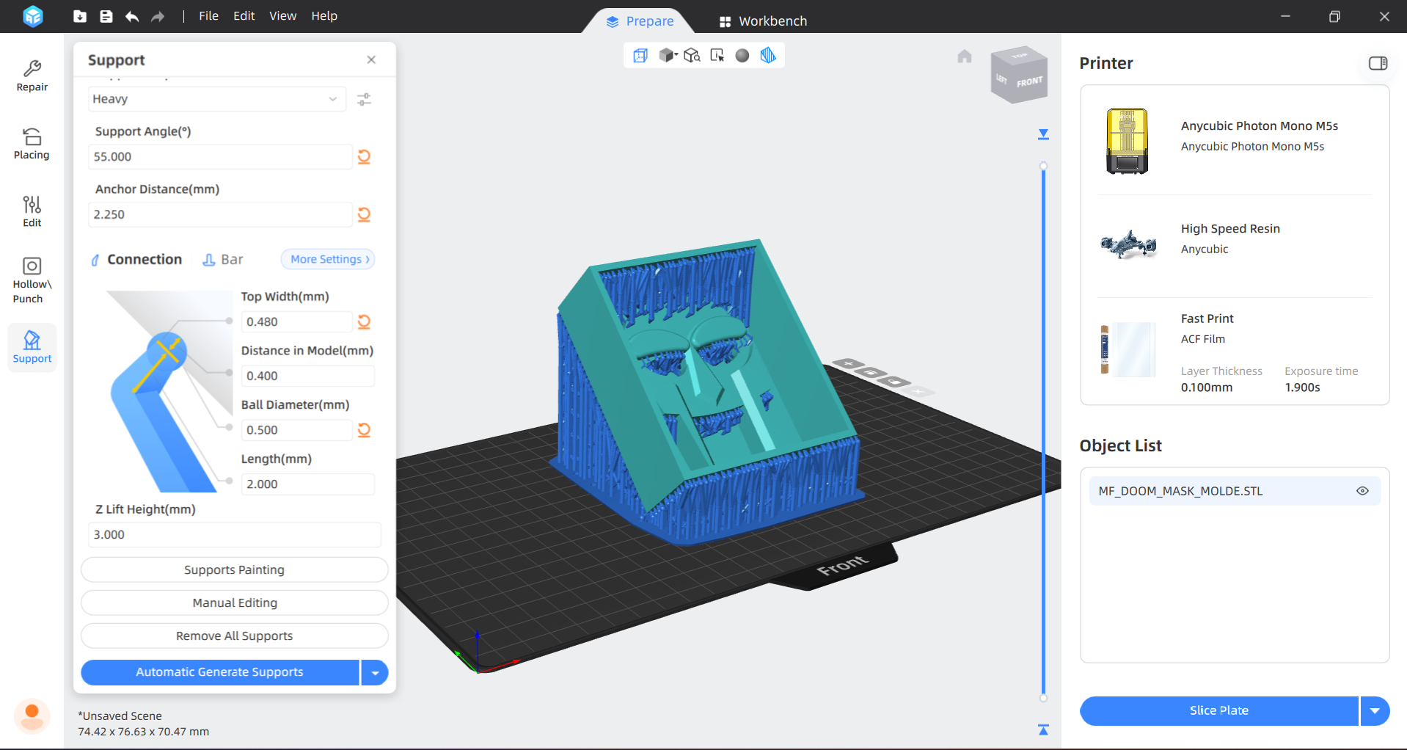Viewport: 1407px width, 750px height.
Task: Toggle the blue support display icon
Action: click(768, 56)
